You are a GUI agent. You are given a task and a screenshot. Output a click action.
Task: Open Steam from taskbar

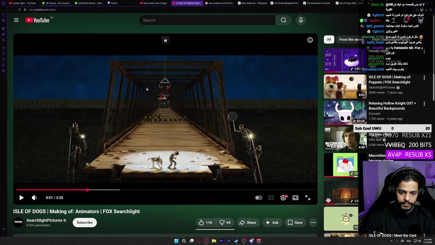tap(236, 241)
